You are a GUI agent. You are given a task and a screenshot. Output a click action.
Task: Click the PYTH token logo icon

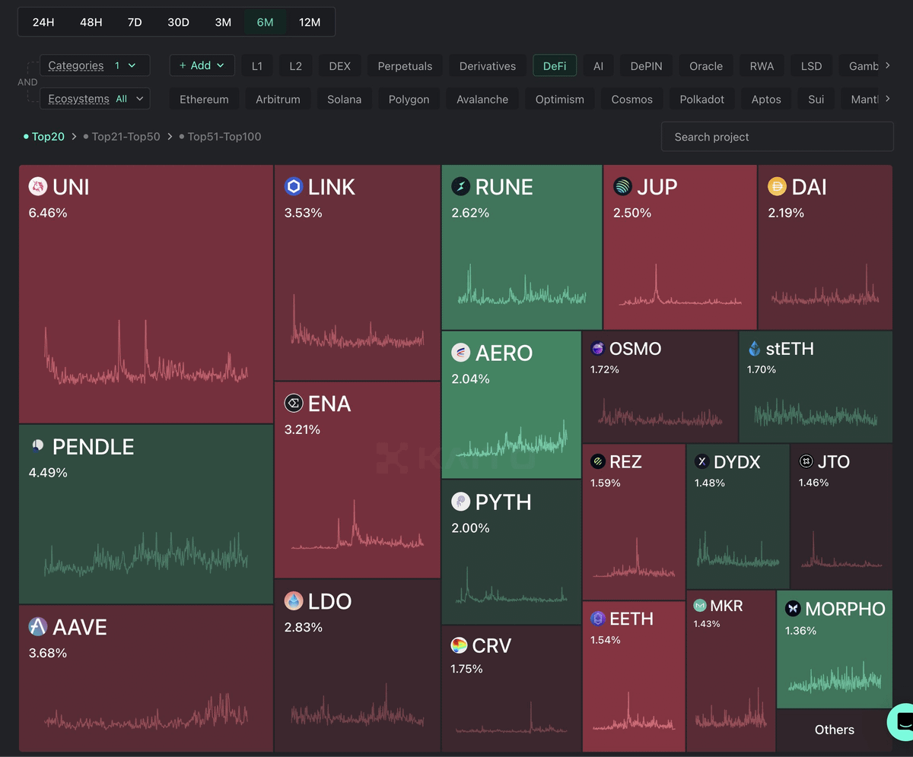[x=460, y=502]
